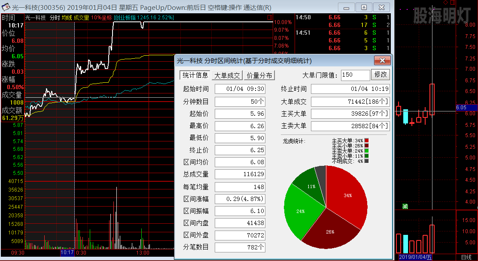Click the 10:17 time marker on axis
This screenshot has width=478, height=261.
[67, 252]
